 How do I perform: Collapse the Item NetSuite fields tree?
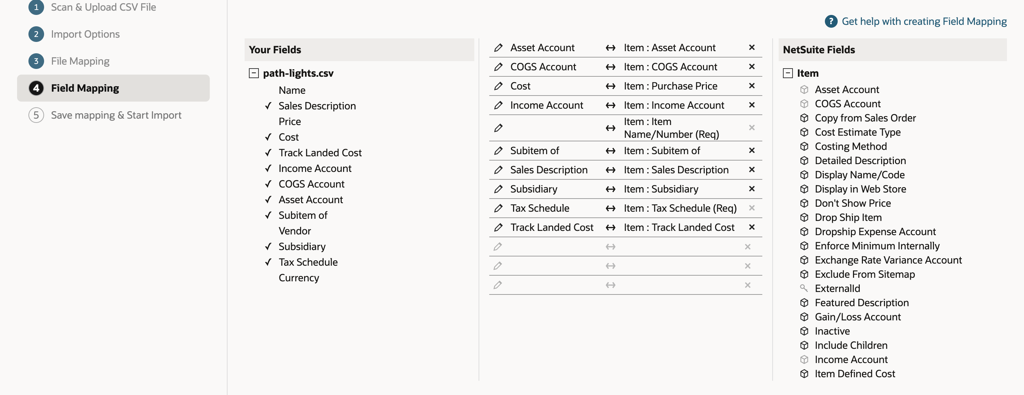(788, 73)
